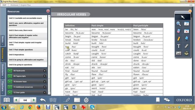Open Unit 7: Past simple: questions
The width and height of the screenshot is (195, 110).
(27, 50)
